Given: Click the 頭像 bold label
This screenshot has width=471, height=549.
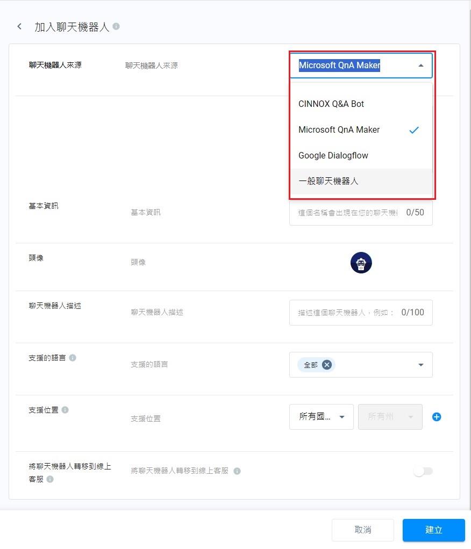Looking at the screenshot, I should (x=36, y=258).
